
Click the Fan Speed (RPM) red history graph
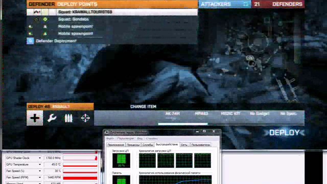pyautogui.click(x=80, y=177)
